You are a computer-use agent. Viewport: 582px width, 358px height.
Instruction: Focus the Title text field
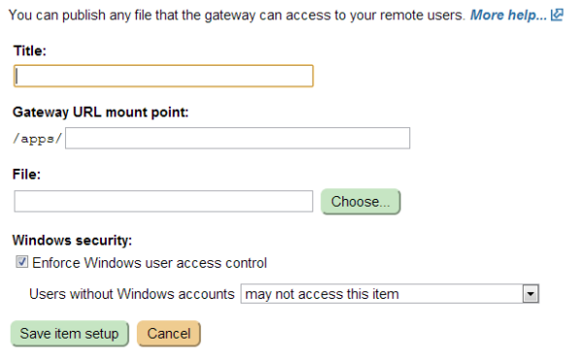click(x=164, y=76)
